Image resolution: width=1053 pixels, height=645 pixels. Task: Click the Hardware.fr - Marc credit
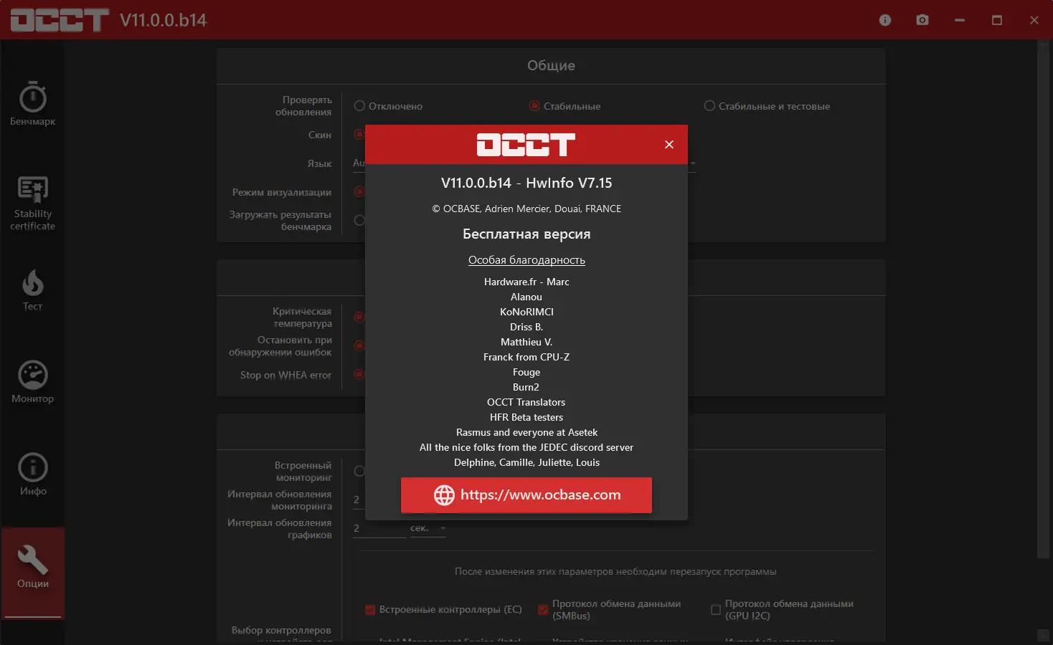pyautogui.click(x=526, y=282)
